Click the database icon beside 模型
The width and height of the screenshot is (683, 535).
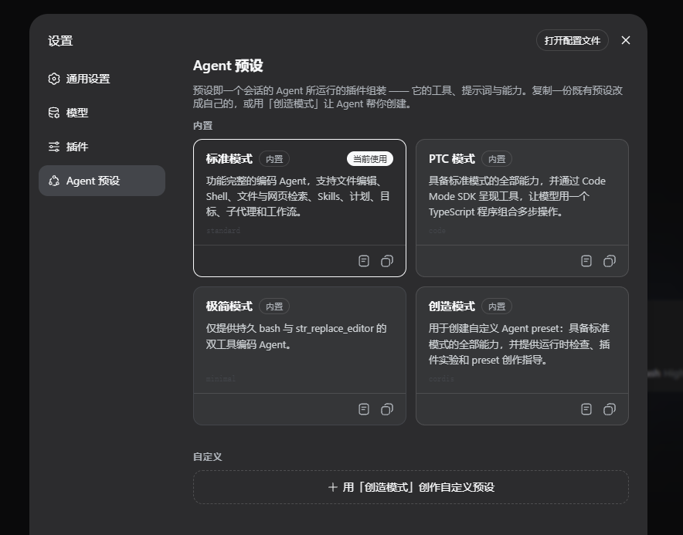point(54,113)
